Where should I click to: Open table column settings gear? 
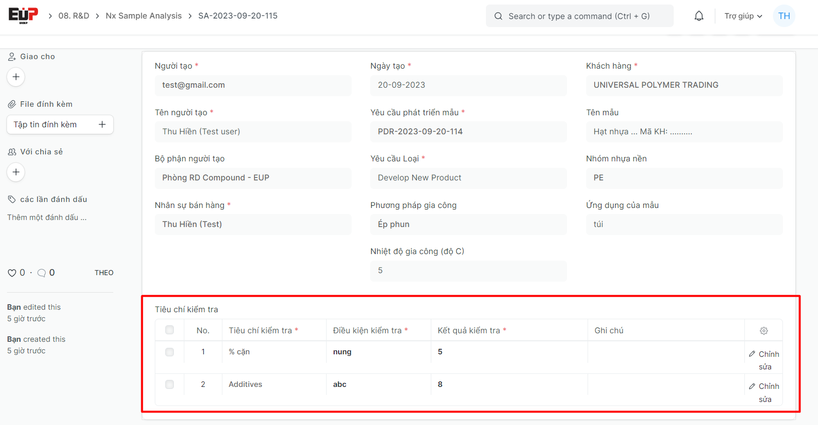point(763,331)
